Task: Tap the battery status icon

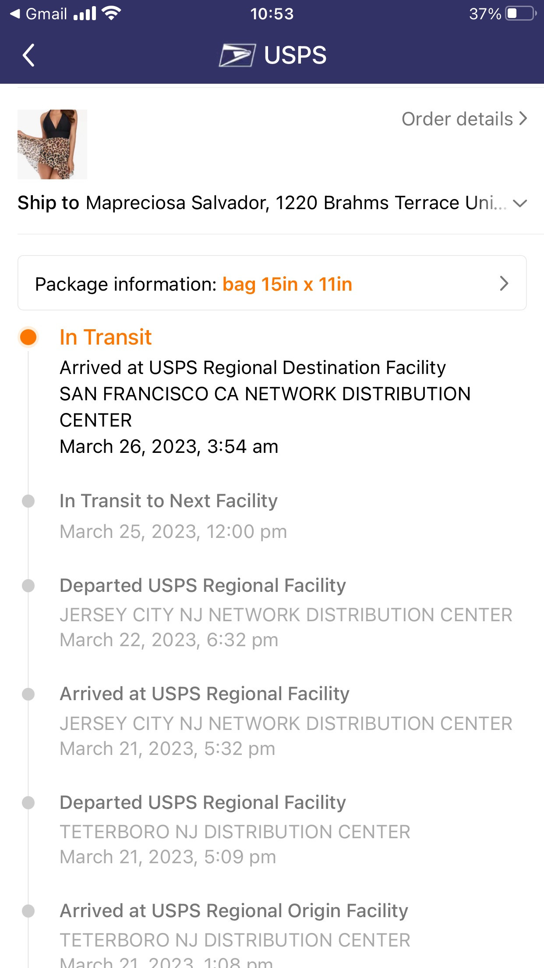Action: pyautogui.click(x=520, y=14)
